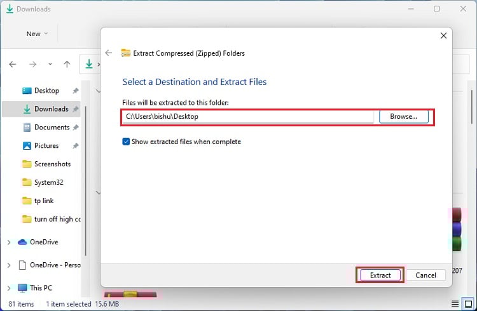Click the '81 items' status text
The height and width of the screenshot is (311, 477).
(21, 304)
